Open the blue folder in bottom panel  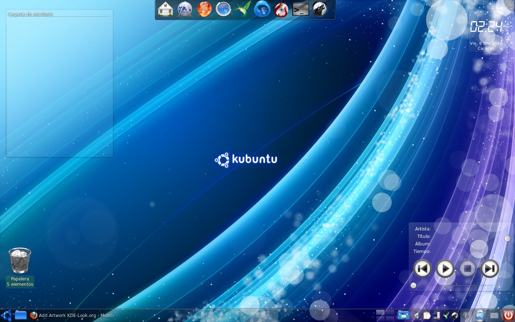(x=21, y=315)
